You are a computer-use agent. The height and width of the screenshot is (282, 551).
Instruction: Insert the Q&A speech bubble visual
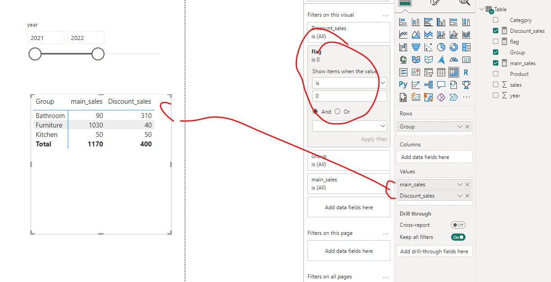tap(441, 84)
